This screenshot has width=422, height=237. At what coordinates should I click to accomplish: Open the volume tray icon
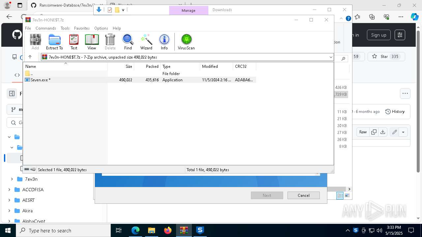click(x=379, y=230)
